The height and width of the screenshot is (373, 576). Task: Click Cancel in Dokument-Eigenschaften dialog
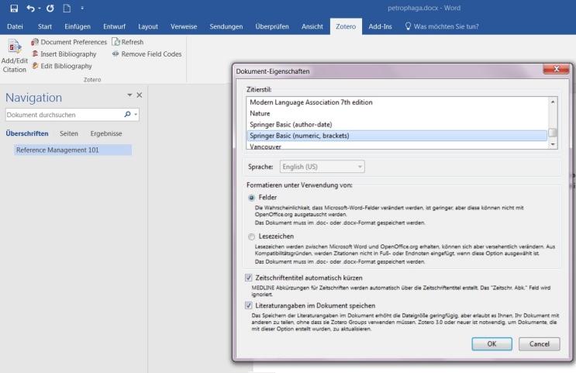click(x=540, y=344)
